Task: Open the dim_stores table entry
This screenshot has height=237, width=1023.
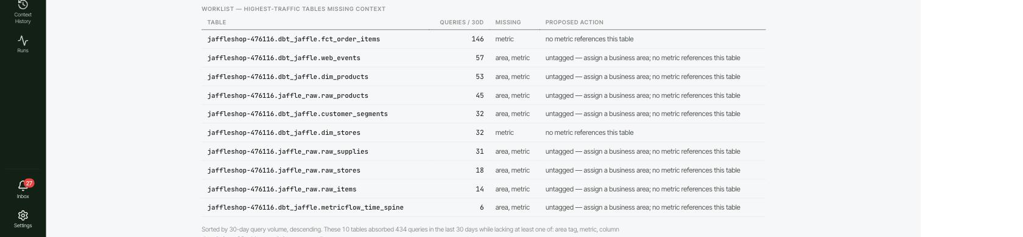Action: pyautogui.click(x=284, y=132)
